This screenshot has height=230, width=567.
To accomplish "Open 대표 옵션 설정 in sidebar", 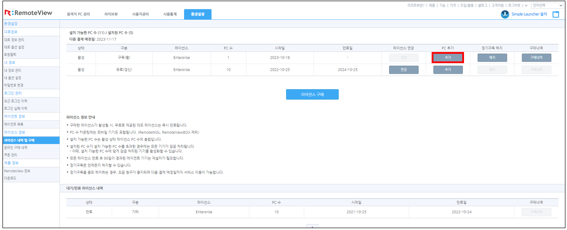I will [x=14, y=47].
